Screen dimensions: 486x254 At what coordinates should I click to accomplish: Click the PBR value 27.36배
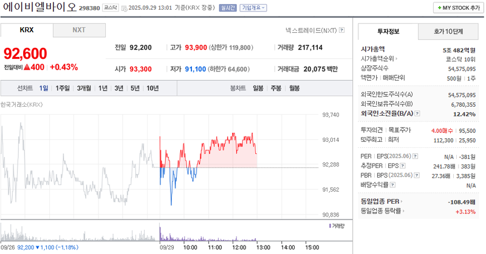441,176
